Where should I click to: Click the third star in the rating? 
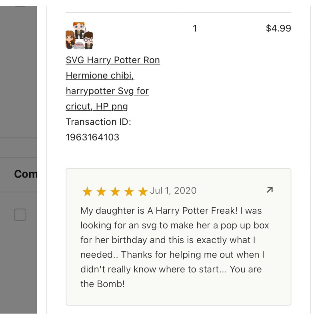pos(115,192)
